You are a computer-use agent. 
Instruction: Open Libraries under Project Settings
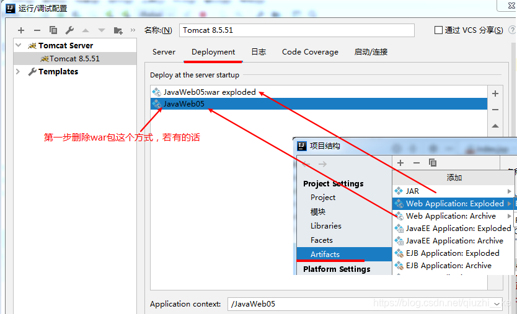coord(326,226)
